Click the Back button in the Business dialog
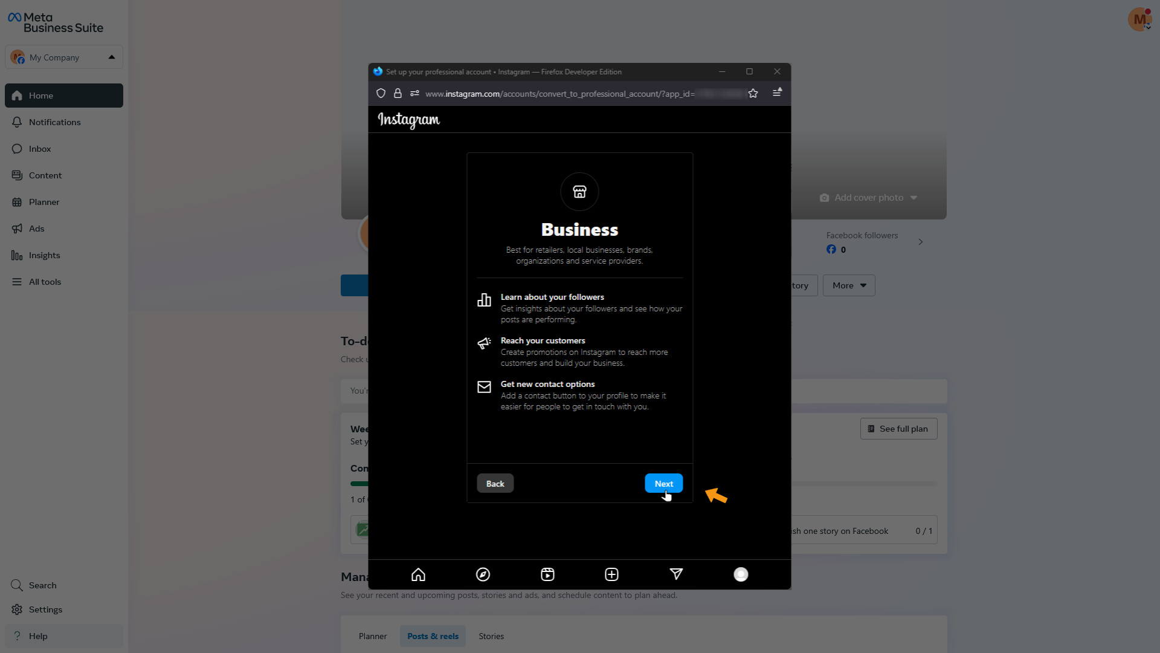This screenshot has width=1160, height=653. click(495, 483)
